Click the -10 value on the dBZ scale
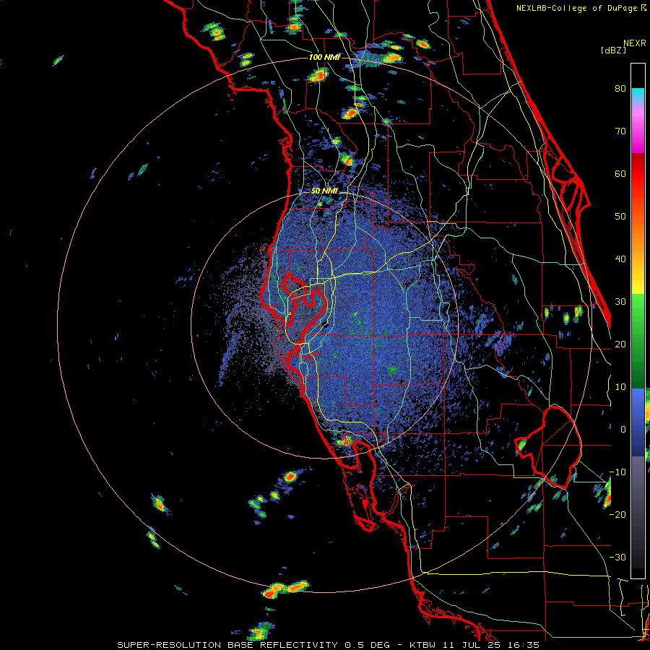 coord(617,472)
